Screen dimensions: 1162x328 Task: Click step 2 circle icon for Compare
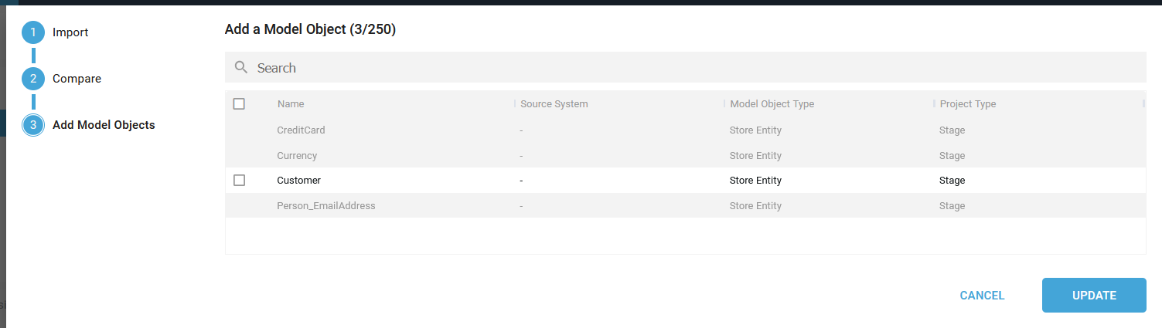(x=33, y=79)
